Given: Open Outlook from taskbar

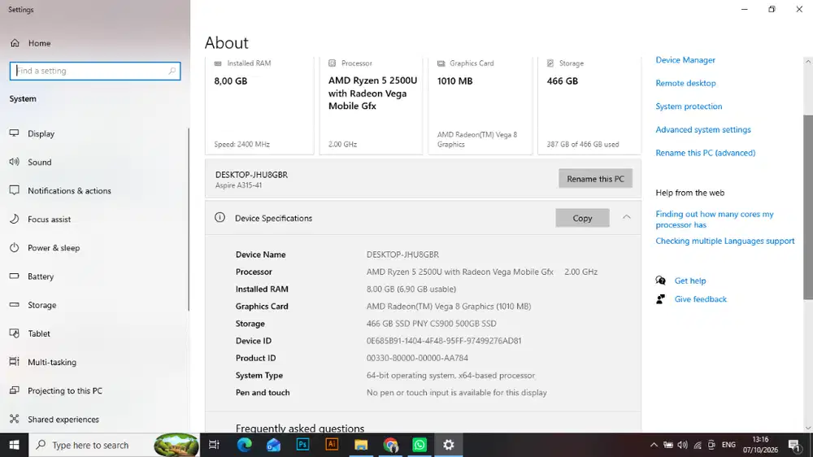Looking at the screenshot, I should point(273,445).
